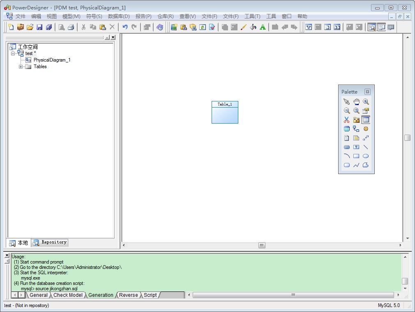
Task: Click the canvas vertical scrollbar thumb
Action: [x=407, y=138]
